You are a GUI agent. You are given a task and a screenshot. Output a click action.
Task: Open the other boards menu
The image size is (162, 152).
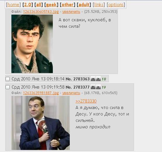(67, 5)
